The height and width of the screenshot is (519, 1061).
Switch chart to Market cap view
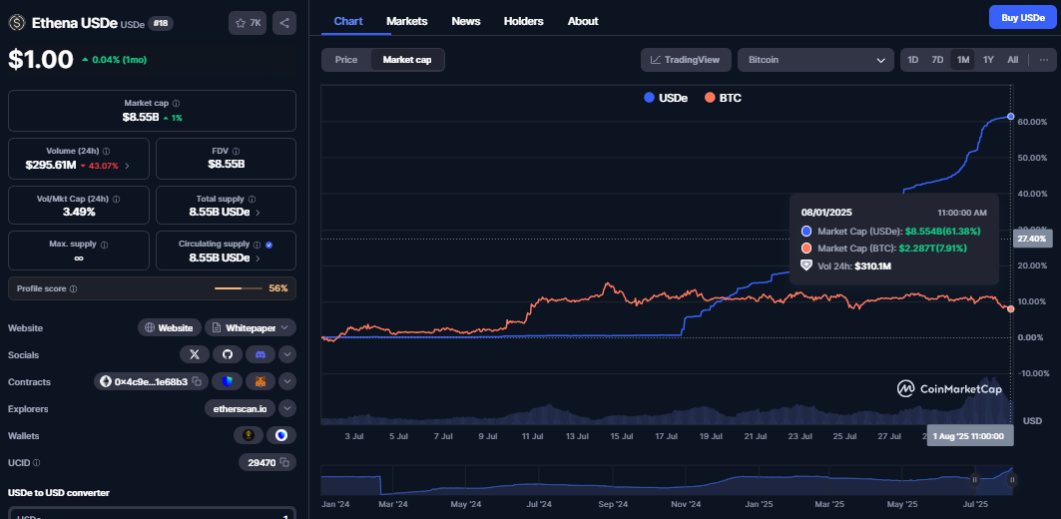pyautogui.click(x=408, y=60)
